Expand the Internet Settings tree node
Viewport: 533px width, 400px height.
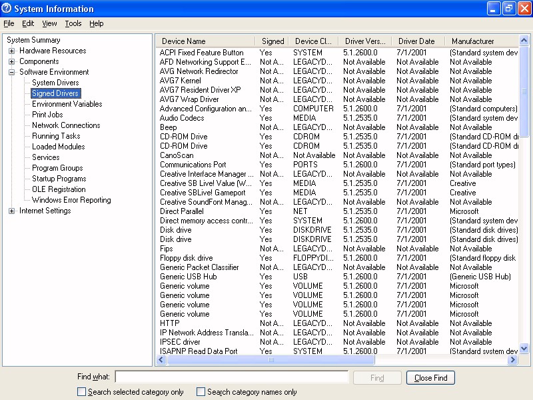click(x=12, y=211)
